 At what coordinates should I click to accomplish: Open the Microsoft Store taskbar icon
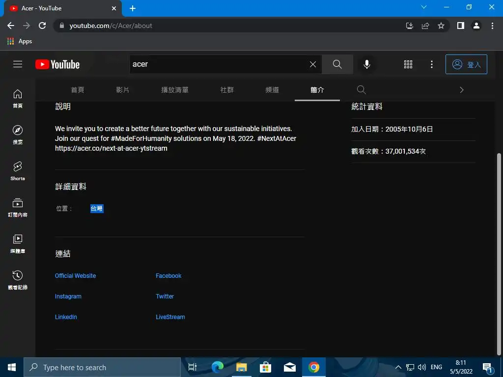pyautogui.click(x=266, y=367)
